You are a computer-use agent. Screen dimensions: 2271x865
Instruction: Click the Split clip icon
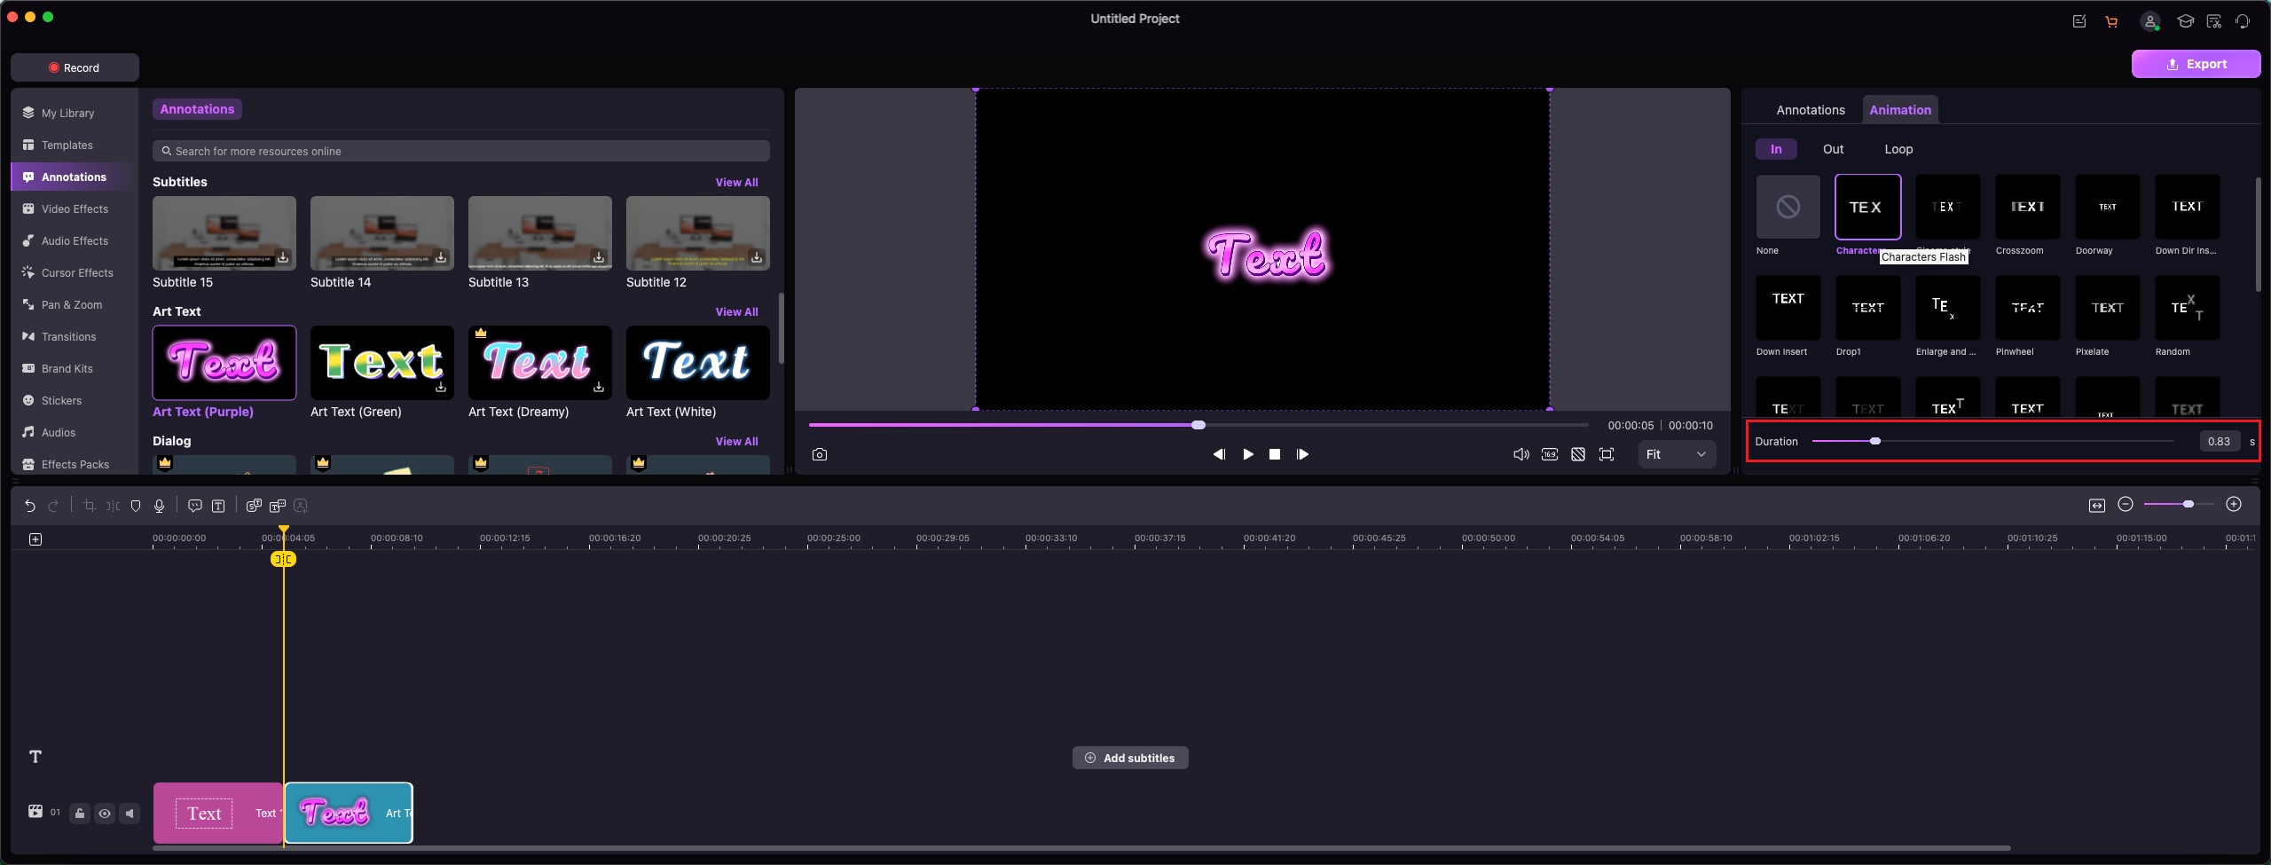coord(112,506)
